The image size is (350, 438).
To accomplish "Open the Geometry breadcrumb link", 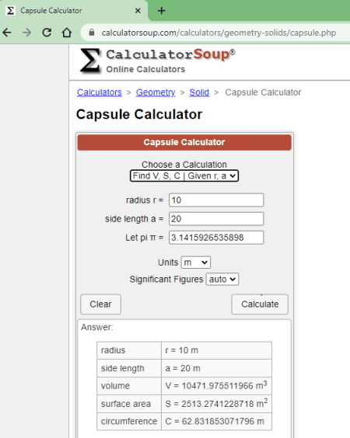I will click(x=156, y=92).
